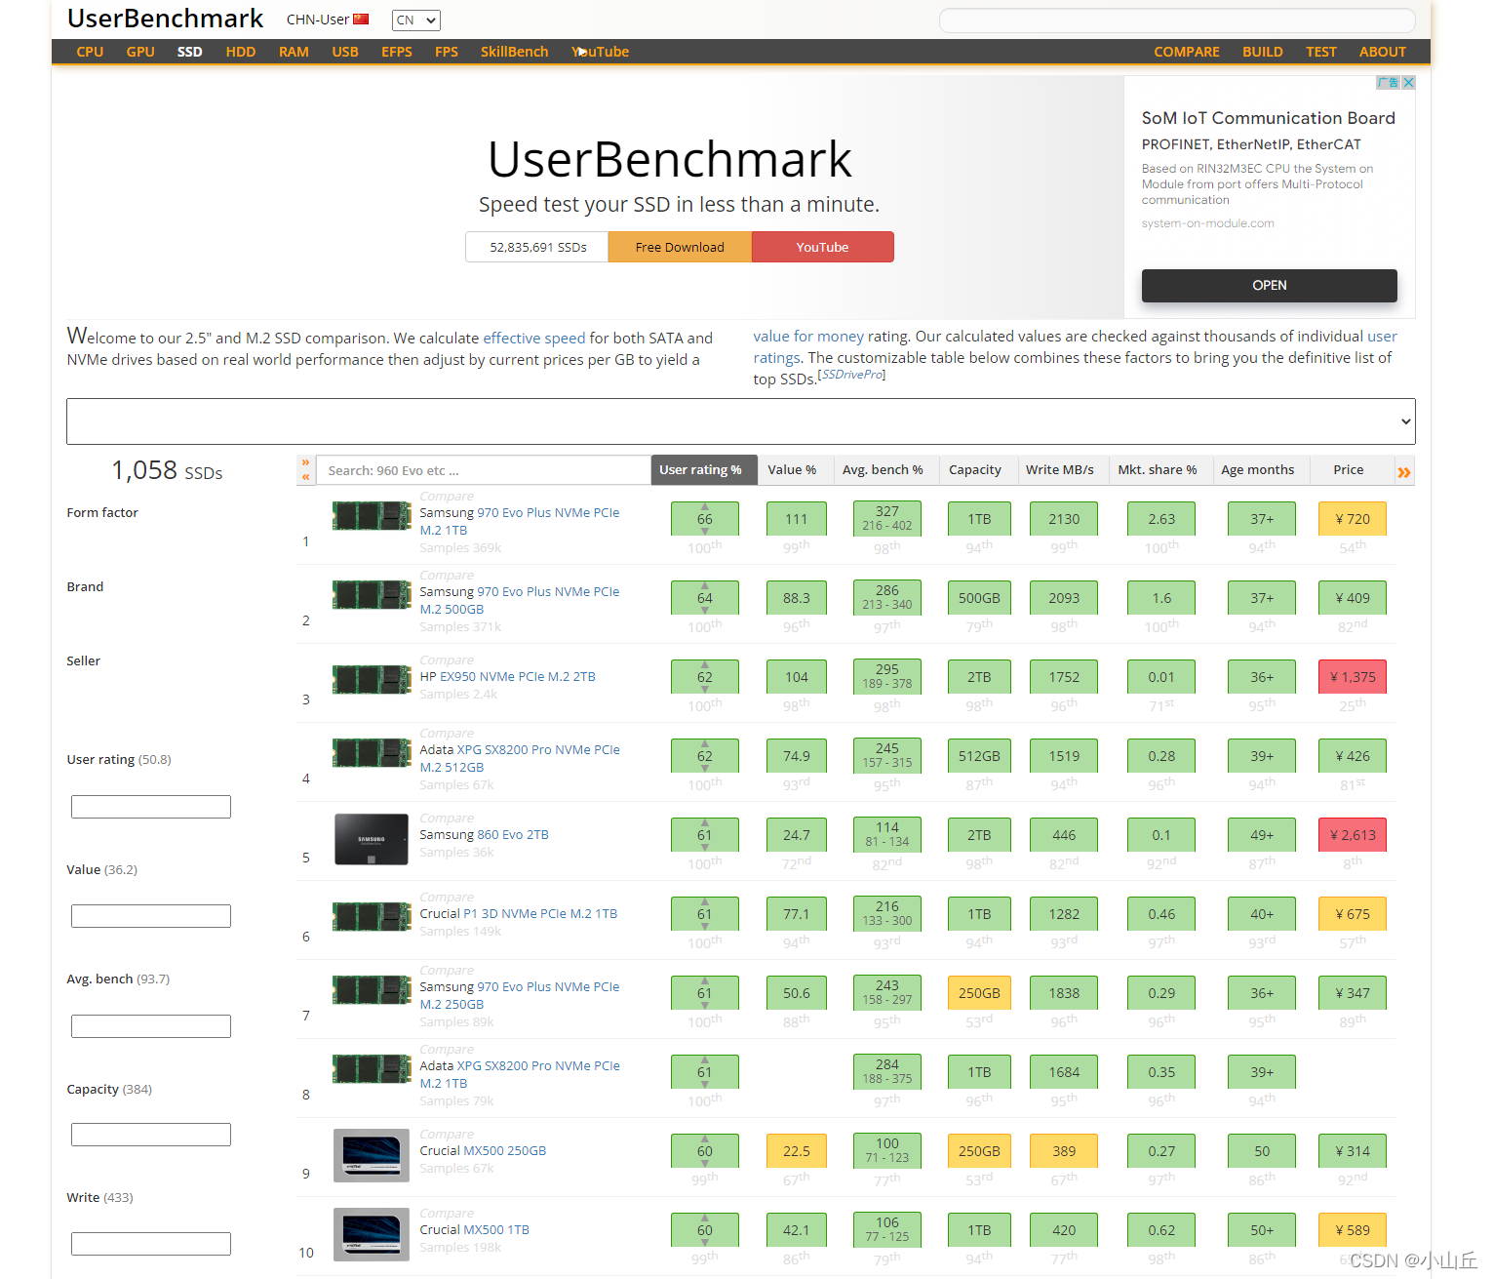Click the Form factor filter label
The width and height of the screenshot is (1493, 1279).
click(x=102, y=512)
